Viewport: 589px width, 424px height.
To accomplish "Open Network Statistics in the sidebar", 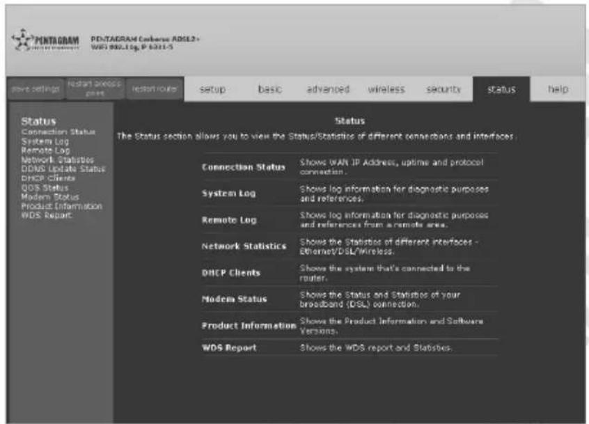I will [x=58, y=159].
